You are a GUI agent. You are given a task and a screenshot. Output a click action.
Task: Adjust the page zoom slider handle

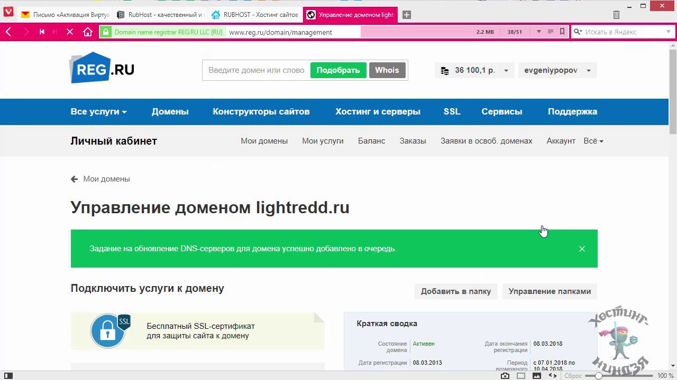(598, 376)
